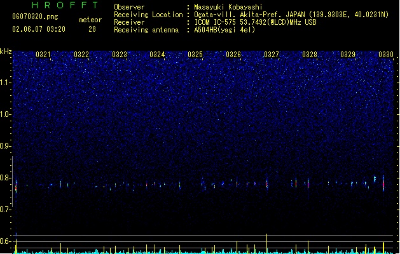Click the tallest yellow intensity spike under 0327
The image size is (400, 254).
(267, 244)
